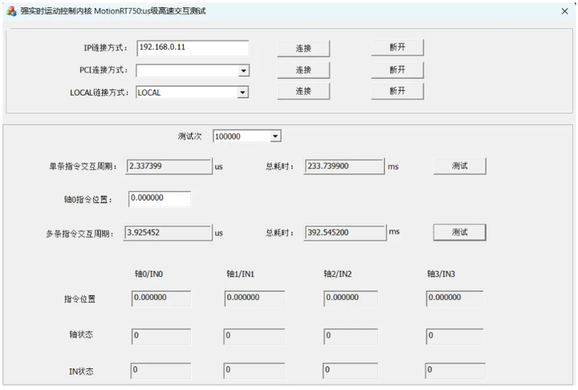Click axis status field under 轴0/IN0
This screenshot has width=578, height=390.
coord(161,336)
